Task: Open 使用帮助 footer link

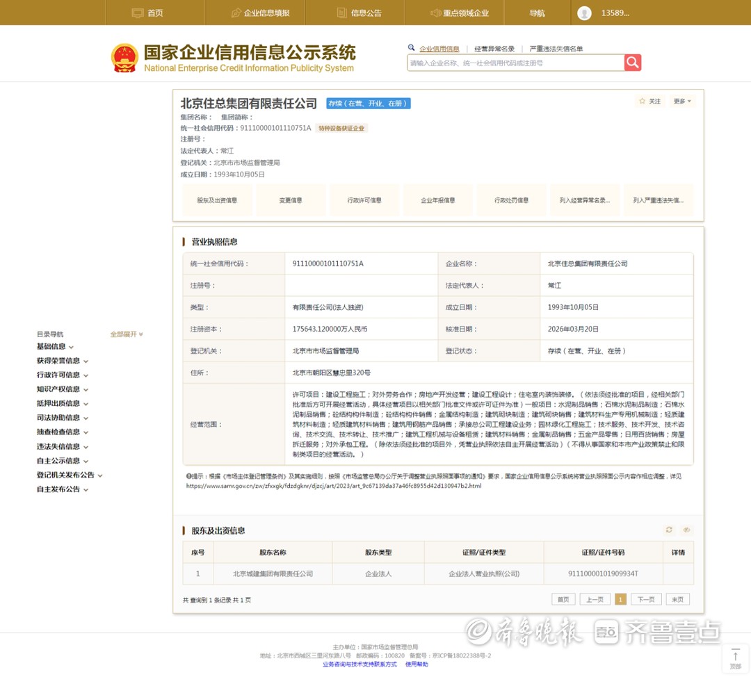Action: click(417, 664)
